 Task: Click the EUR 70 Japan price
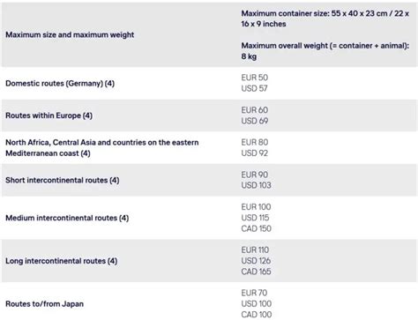[254, 293]
